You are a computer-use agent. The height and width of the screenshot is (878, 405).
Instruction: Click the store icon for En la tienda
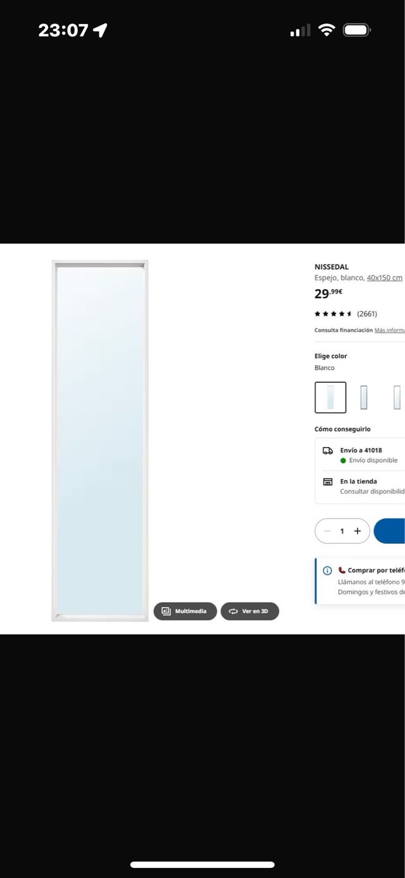[x=328, y=482]
